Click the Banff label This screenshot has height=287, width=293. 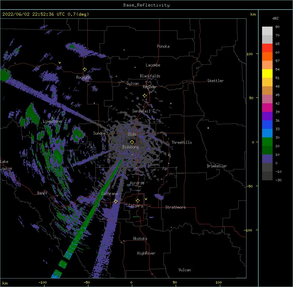point(42,193)
